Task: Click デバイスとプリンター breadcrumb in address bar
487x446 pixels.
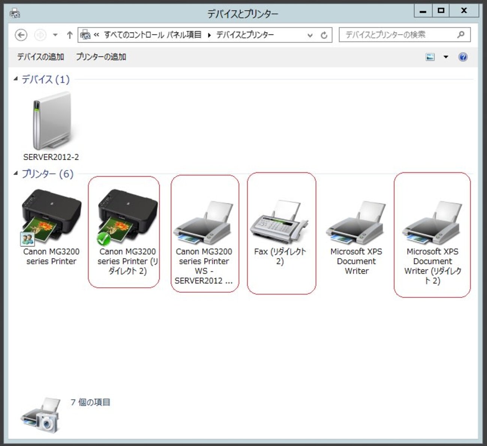Action: tap(245, 35)
